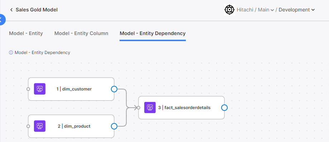
Task: Click the Hitachi organization logo icon
Action: coord(229,10)
